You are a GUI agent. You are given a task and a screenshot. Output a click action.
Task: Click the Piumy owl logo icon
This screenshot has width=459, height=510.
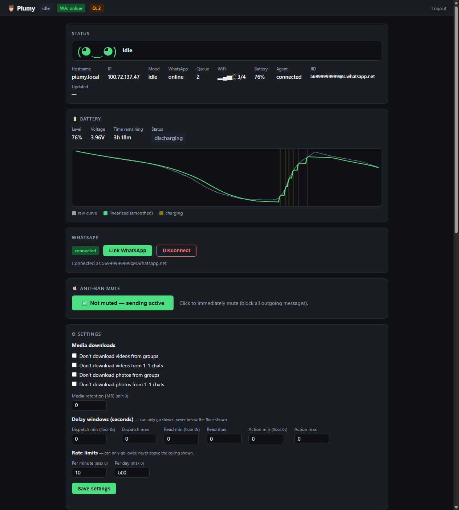[11, 8]
